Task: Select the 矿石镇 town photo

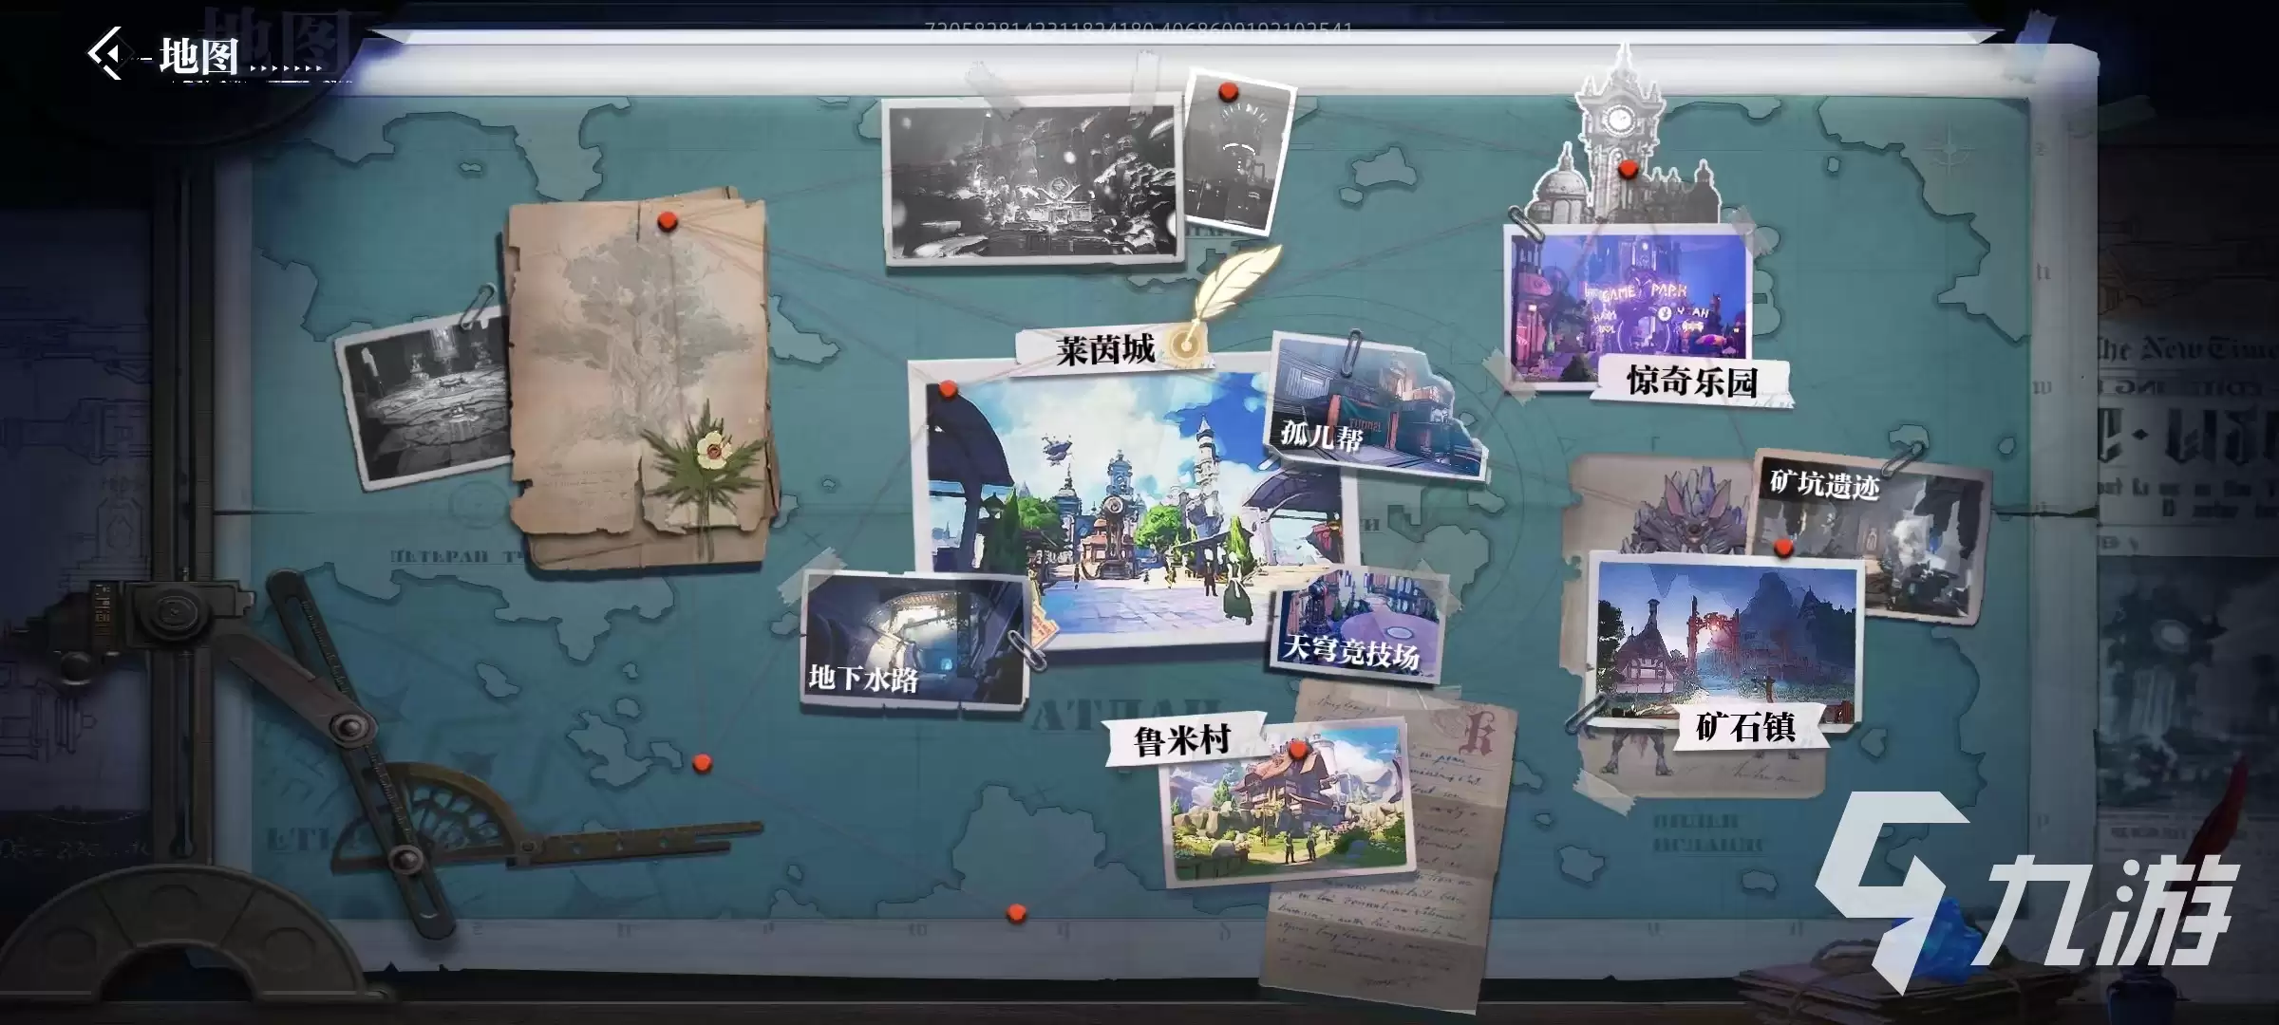Action: tap(1724, 643)
